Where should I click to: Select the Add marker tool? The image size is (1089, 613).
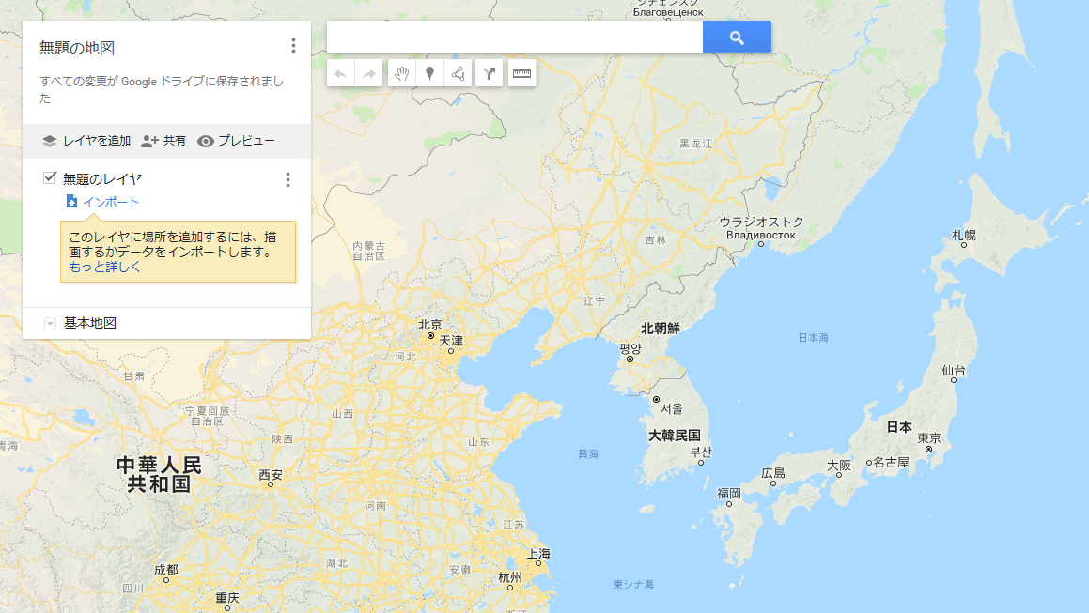tap(430, 73)
